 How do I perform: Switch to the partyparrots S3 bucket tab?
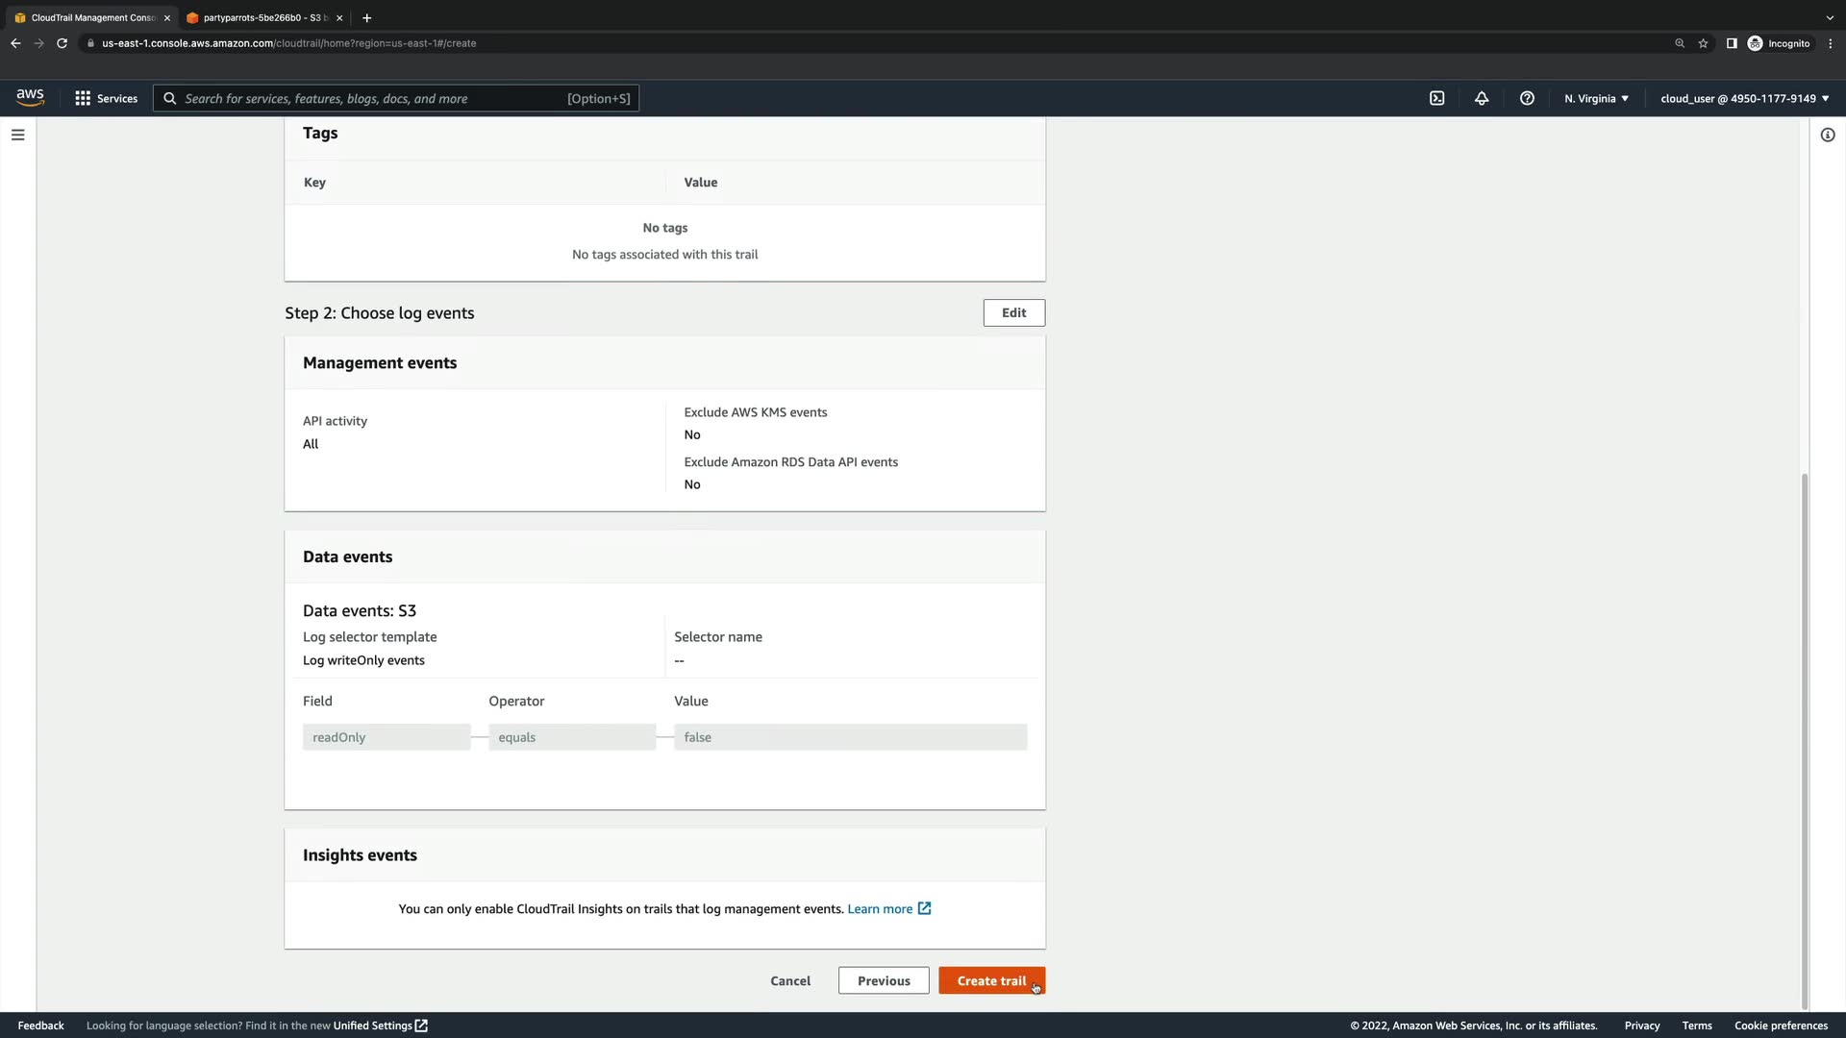[262, 17]
